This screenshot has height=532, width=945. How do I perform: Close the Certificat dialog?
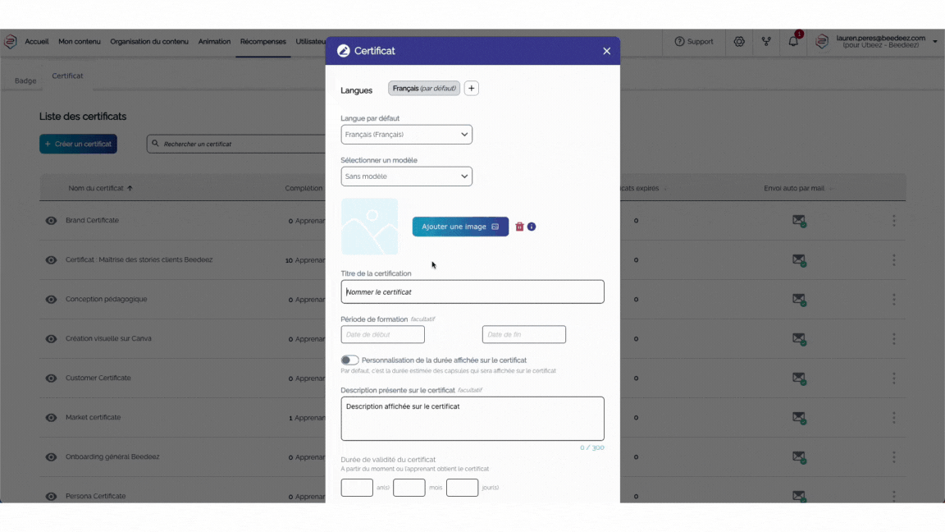(607, 51)
